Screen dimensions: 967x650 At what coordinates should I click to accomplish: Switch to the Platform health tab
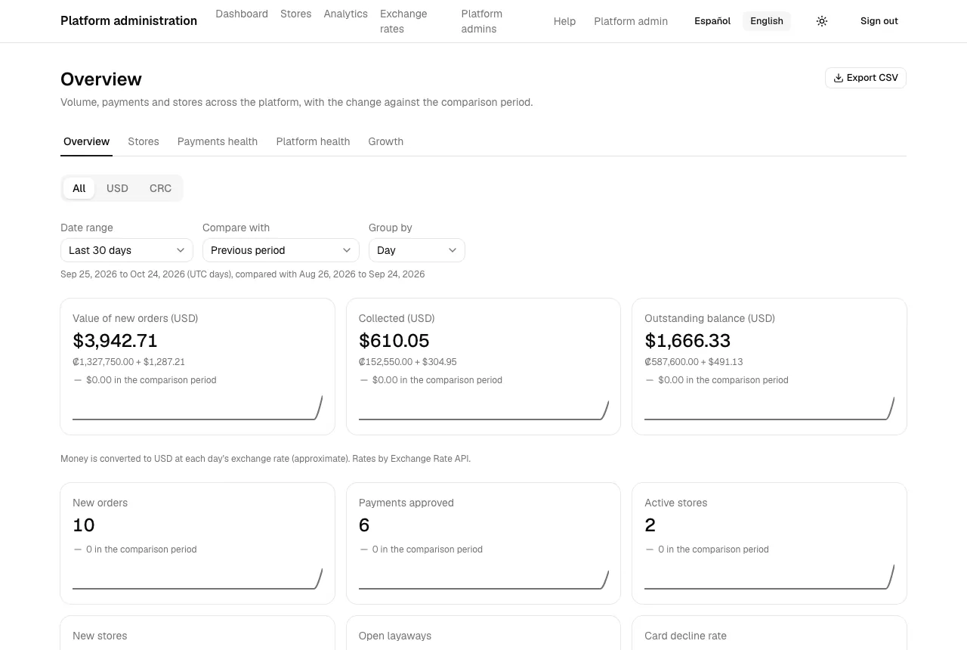pyautogui.click(x=313, y=141)
